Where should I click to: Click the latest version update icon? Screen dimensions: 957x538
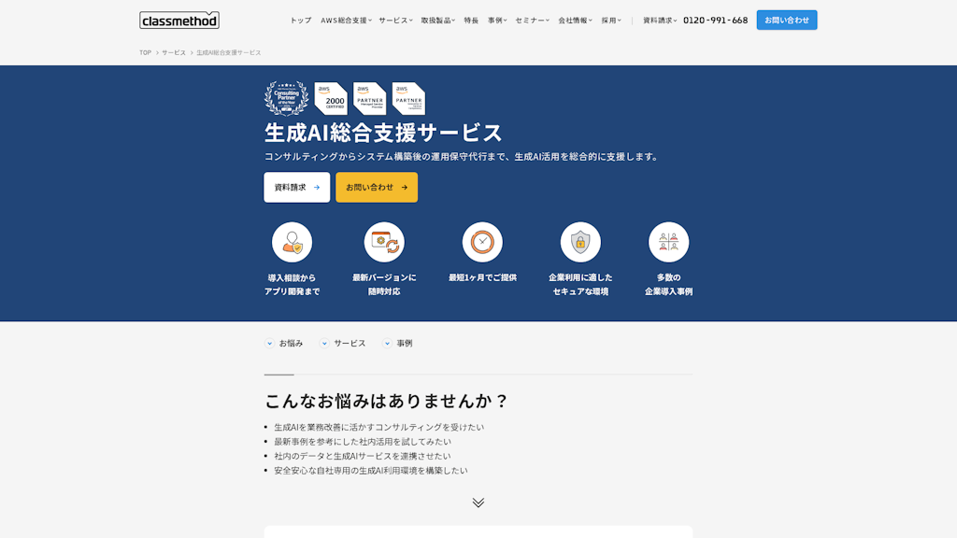pos(384,242)
